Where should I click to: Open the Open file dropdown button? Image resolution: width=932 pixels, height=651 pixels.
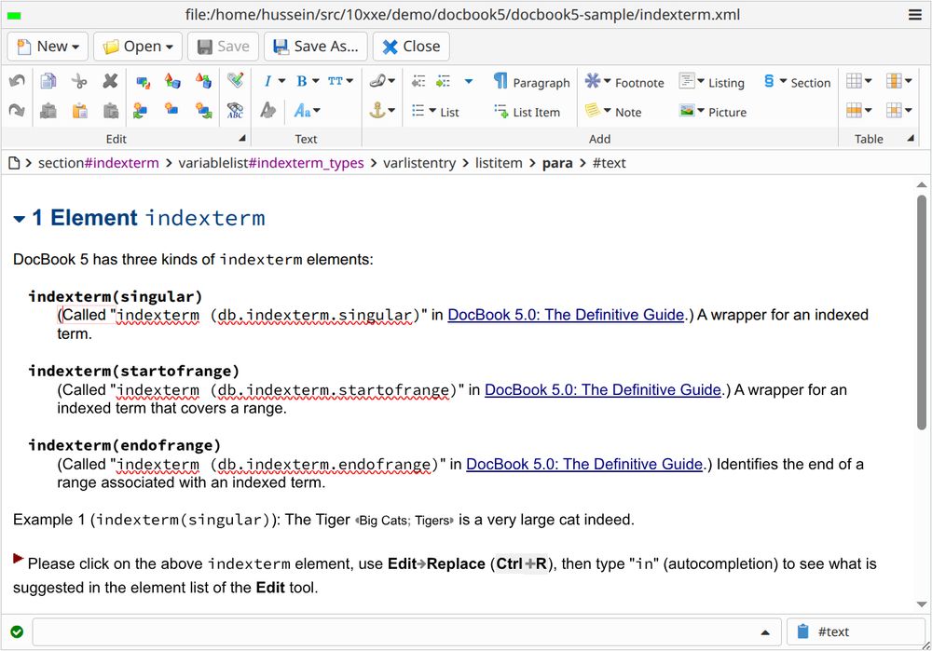pos(138,47)
